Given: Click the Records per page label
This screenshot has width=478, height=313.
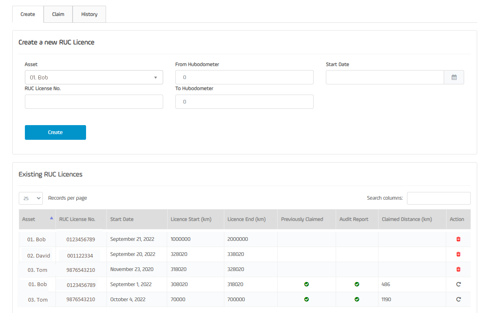Looking at the screenshot, I should [x=67, y=198].
